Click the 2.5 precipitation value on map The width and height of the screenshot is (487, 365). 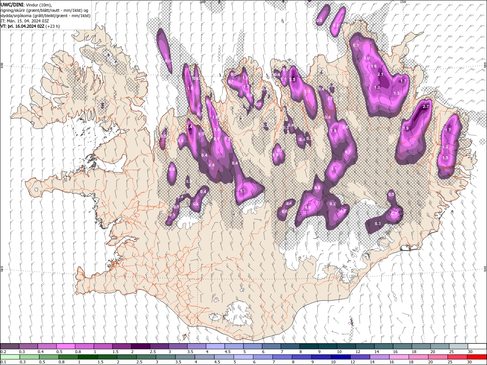292,79
